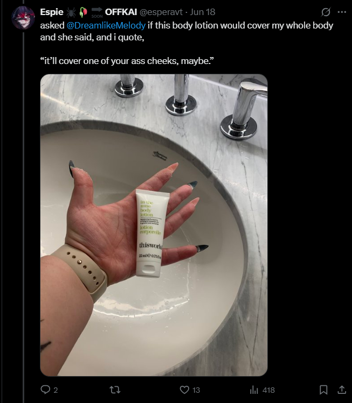
Task: Click the quoted tweet text line
Action: pyautogui.click(x=127, y=61)
